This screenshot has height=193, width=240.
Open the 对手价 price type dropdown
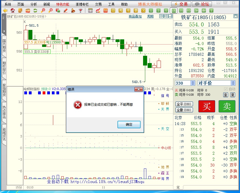[x=233, y=83]
